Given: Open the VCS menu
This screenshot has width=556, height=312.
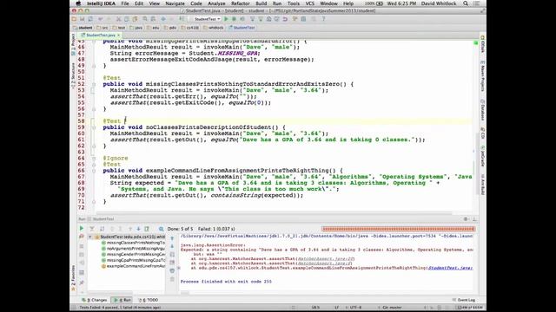Looking at the screenshot, I should click(309, 3).
